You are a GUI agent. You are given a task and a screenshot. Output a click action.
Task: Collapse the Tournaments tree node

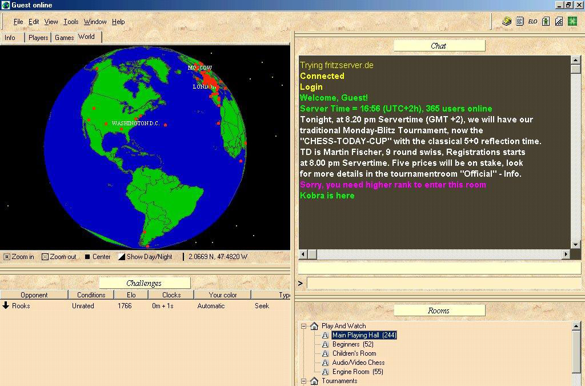click(x=304, y=381)
